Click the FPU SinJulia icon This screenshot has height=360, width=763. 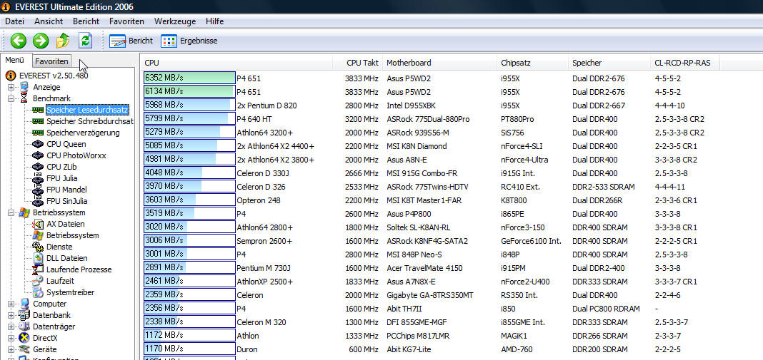[x=38, y=201]
